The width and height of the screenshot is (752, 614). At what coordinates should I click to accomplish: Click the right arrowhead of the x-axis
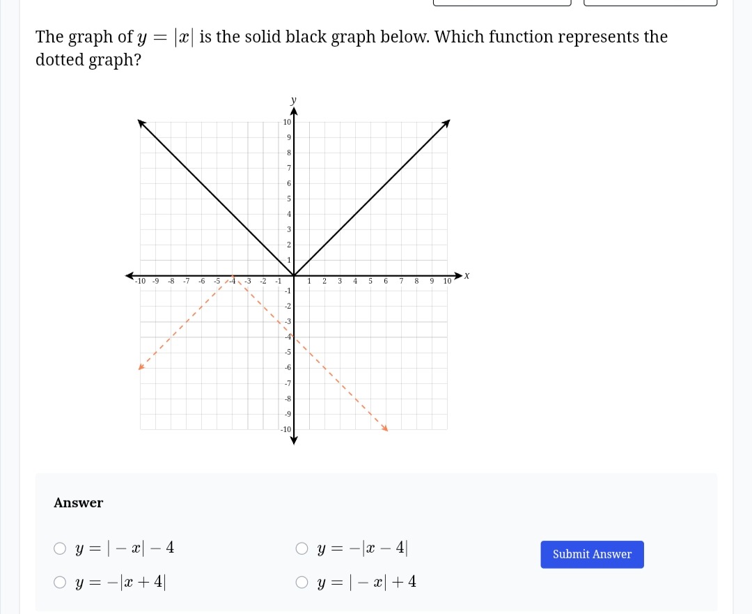[458, 275]
